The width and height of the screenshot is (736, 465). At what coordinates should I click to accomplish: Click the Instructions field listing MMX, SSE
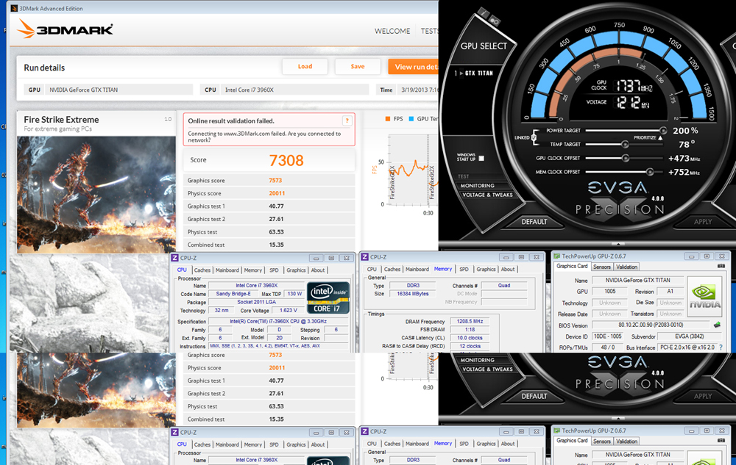tap(278, 346)
